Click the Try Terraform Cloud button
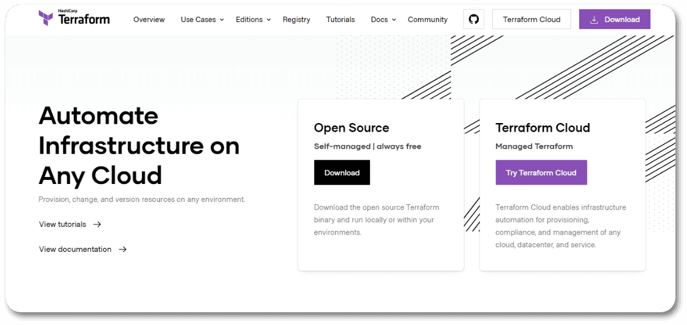 pyautogui.click(x=541, y=172)
